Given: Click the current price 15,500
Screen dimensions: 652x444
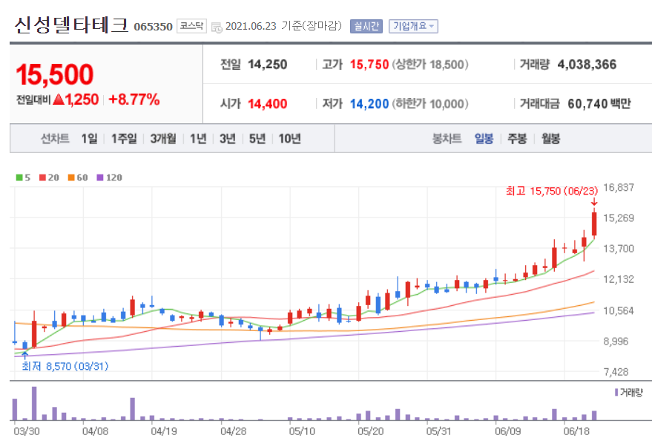Looking at the screenshot, I should pyautogui.click(x=54, y=74).
